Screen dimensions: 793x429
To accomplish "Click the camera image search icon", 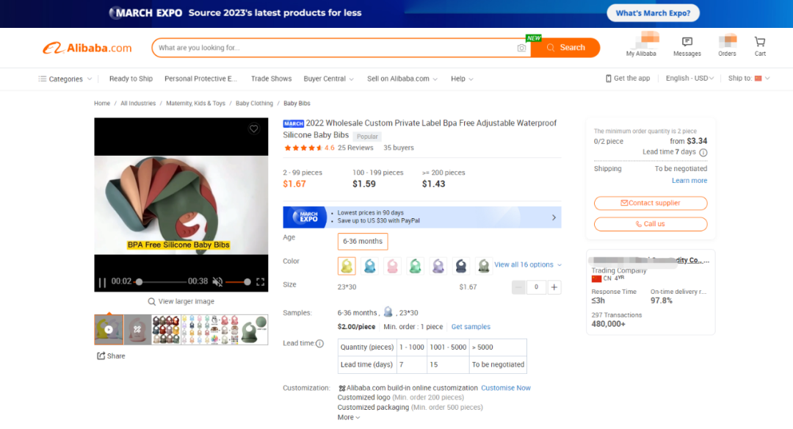I will pyautogui.click(x=521, y=48).
